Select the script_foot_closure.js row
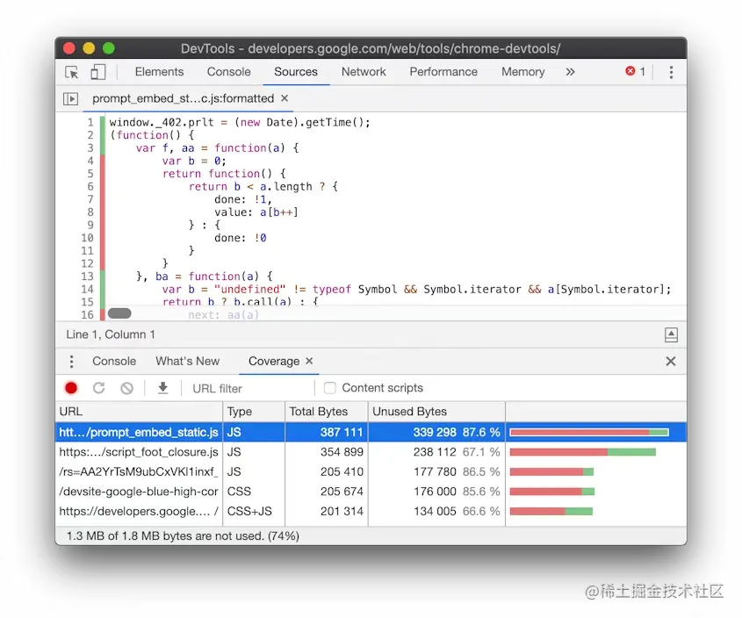 371,452
